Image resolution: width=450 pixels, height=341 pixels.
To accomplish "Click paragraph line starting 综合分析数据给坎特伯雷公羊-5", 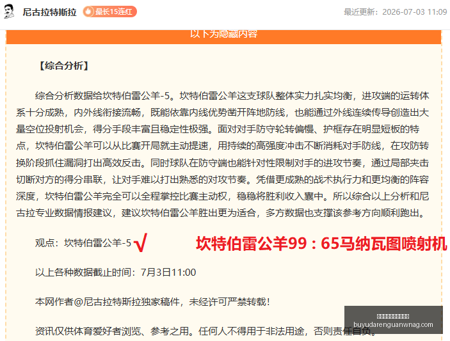I will click(232, 95).
